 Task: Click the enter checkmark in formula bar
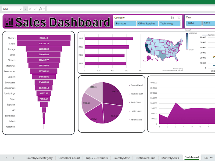[35, 9]
